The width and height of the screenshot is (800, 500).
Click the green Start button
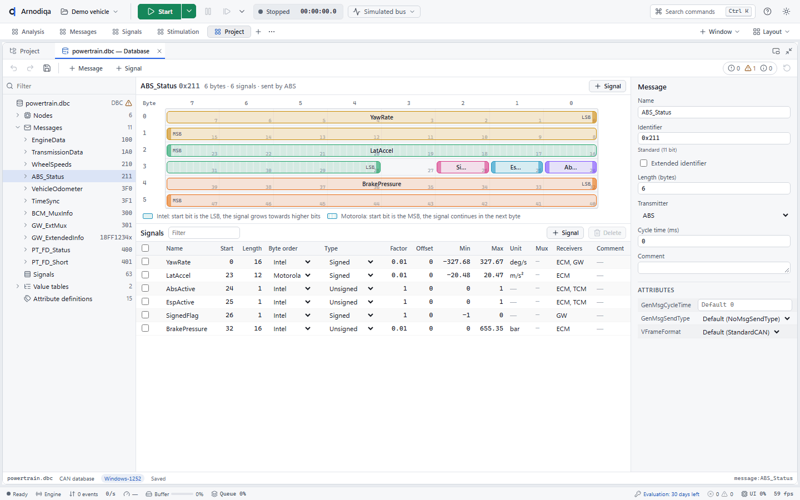click(x=159, y=12)
